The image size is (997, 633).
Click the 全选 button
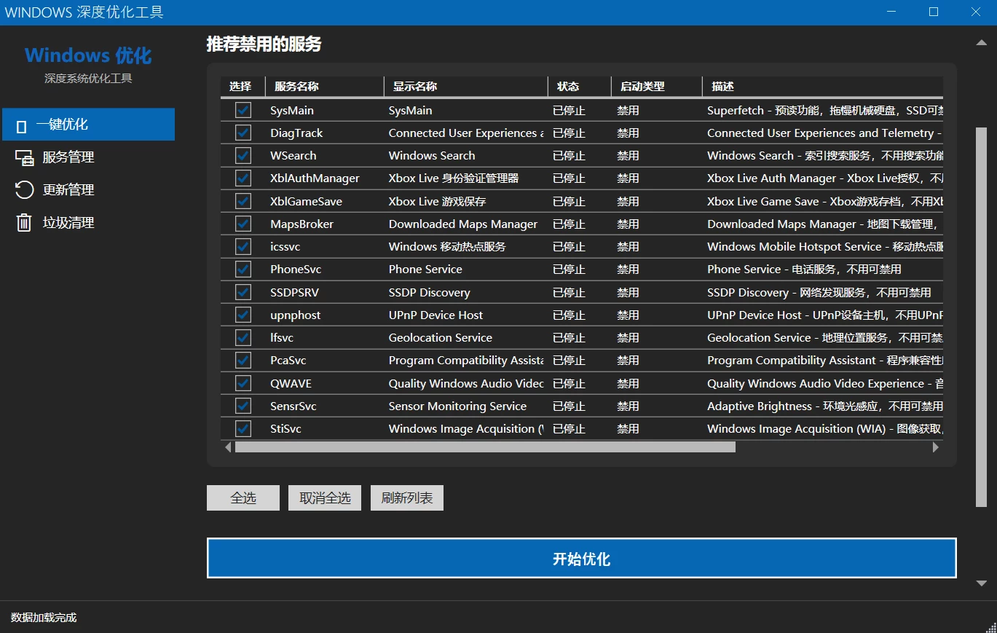[x=243, y=498]
